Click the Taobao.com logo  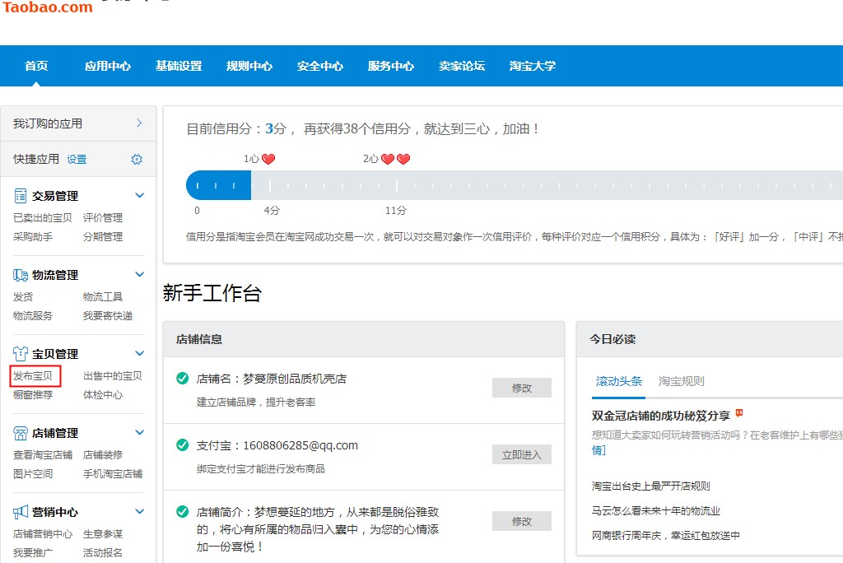47,7
